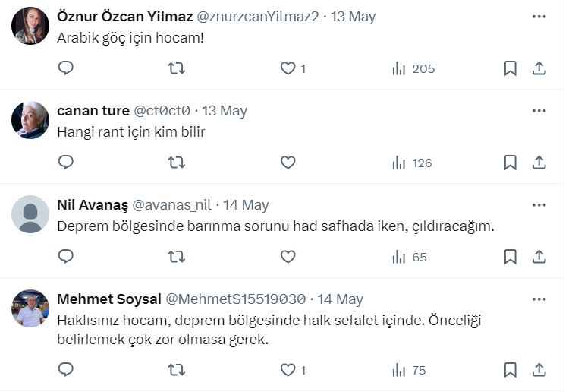Viewport: 572px width, 392px height.
Task: Open the 13 May timestamp on canan's tweet
Action: pos(225,111)
